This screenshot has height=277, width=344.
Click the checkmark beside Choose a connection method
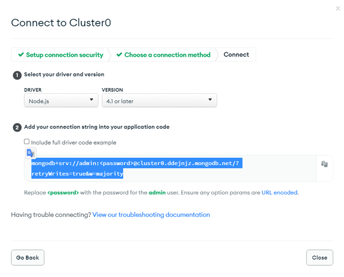coord(119,55)
